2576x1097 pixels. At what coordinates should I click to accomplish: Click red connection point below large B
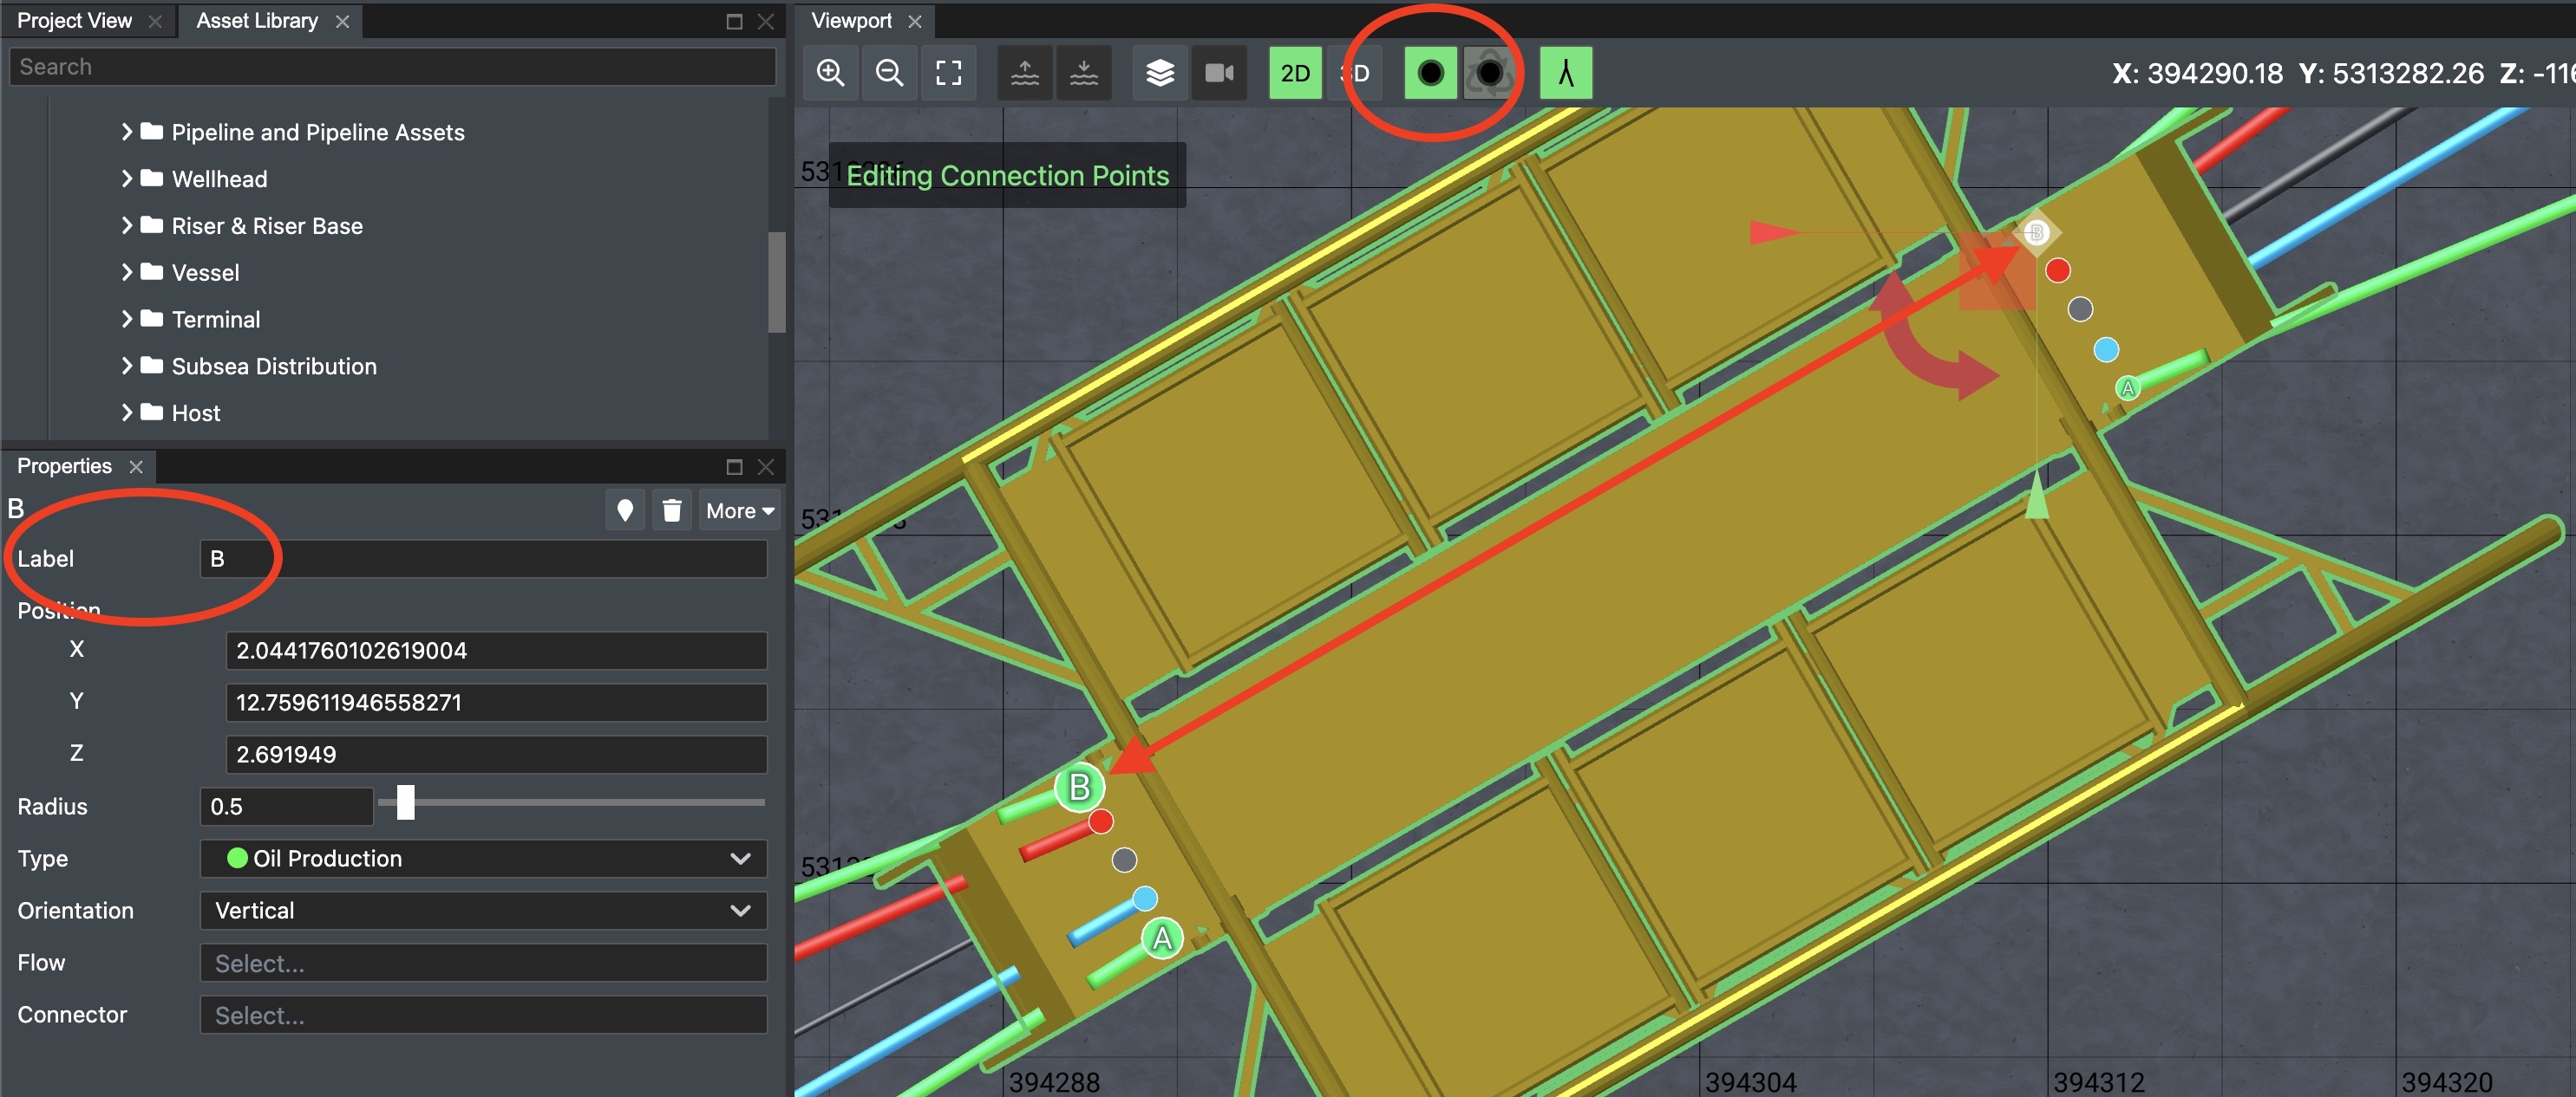1101,821
